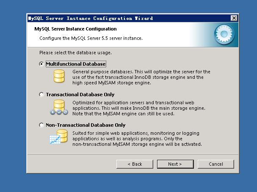This screenshot has height=192, width=257.
Task: Click the yellow Multifunctional Database cylinder icon
Action: [x=59, y=76]
